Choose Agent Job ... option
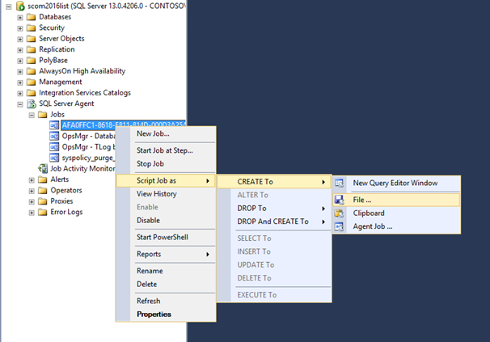This screenshot has width=490, height=342. pyautogui.click(x=396, y=226)
